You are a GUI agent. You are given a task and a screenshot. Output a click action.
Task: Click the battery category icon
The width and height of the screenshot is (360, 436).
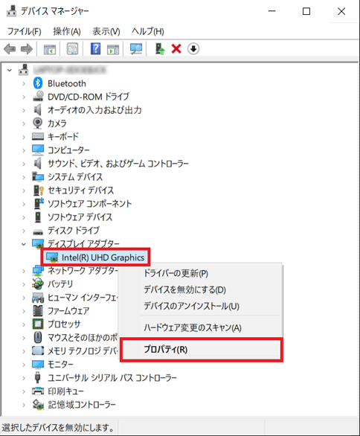(x=38, y=283)
